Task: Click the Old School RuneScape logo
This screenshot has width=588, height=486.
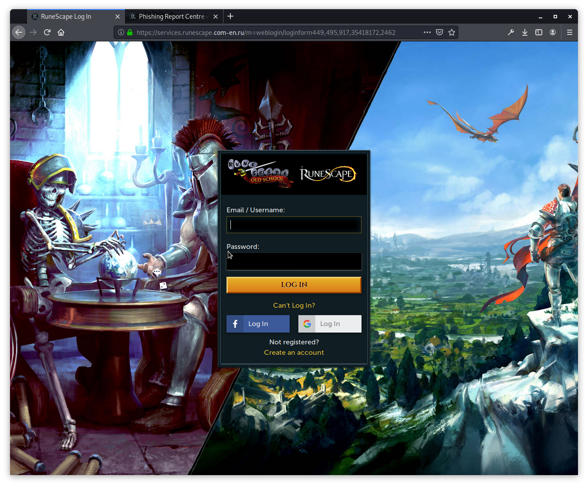Action: [260, 173]
